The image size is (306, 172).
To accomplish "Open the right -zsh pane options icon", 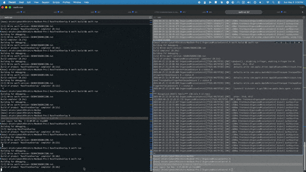I will pyautogui.click(x=304, y=17).
